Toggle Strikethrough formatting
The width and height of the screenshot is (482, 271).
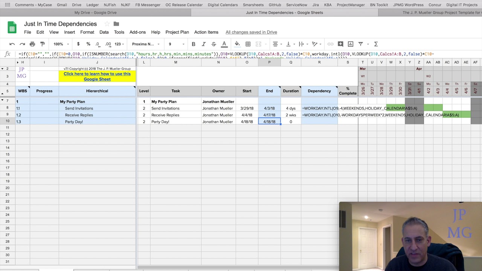point(214,44)
